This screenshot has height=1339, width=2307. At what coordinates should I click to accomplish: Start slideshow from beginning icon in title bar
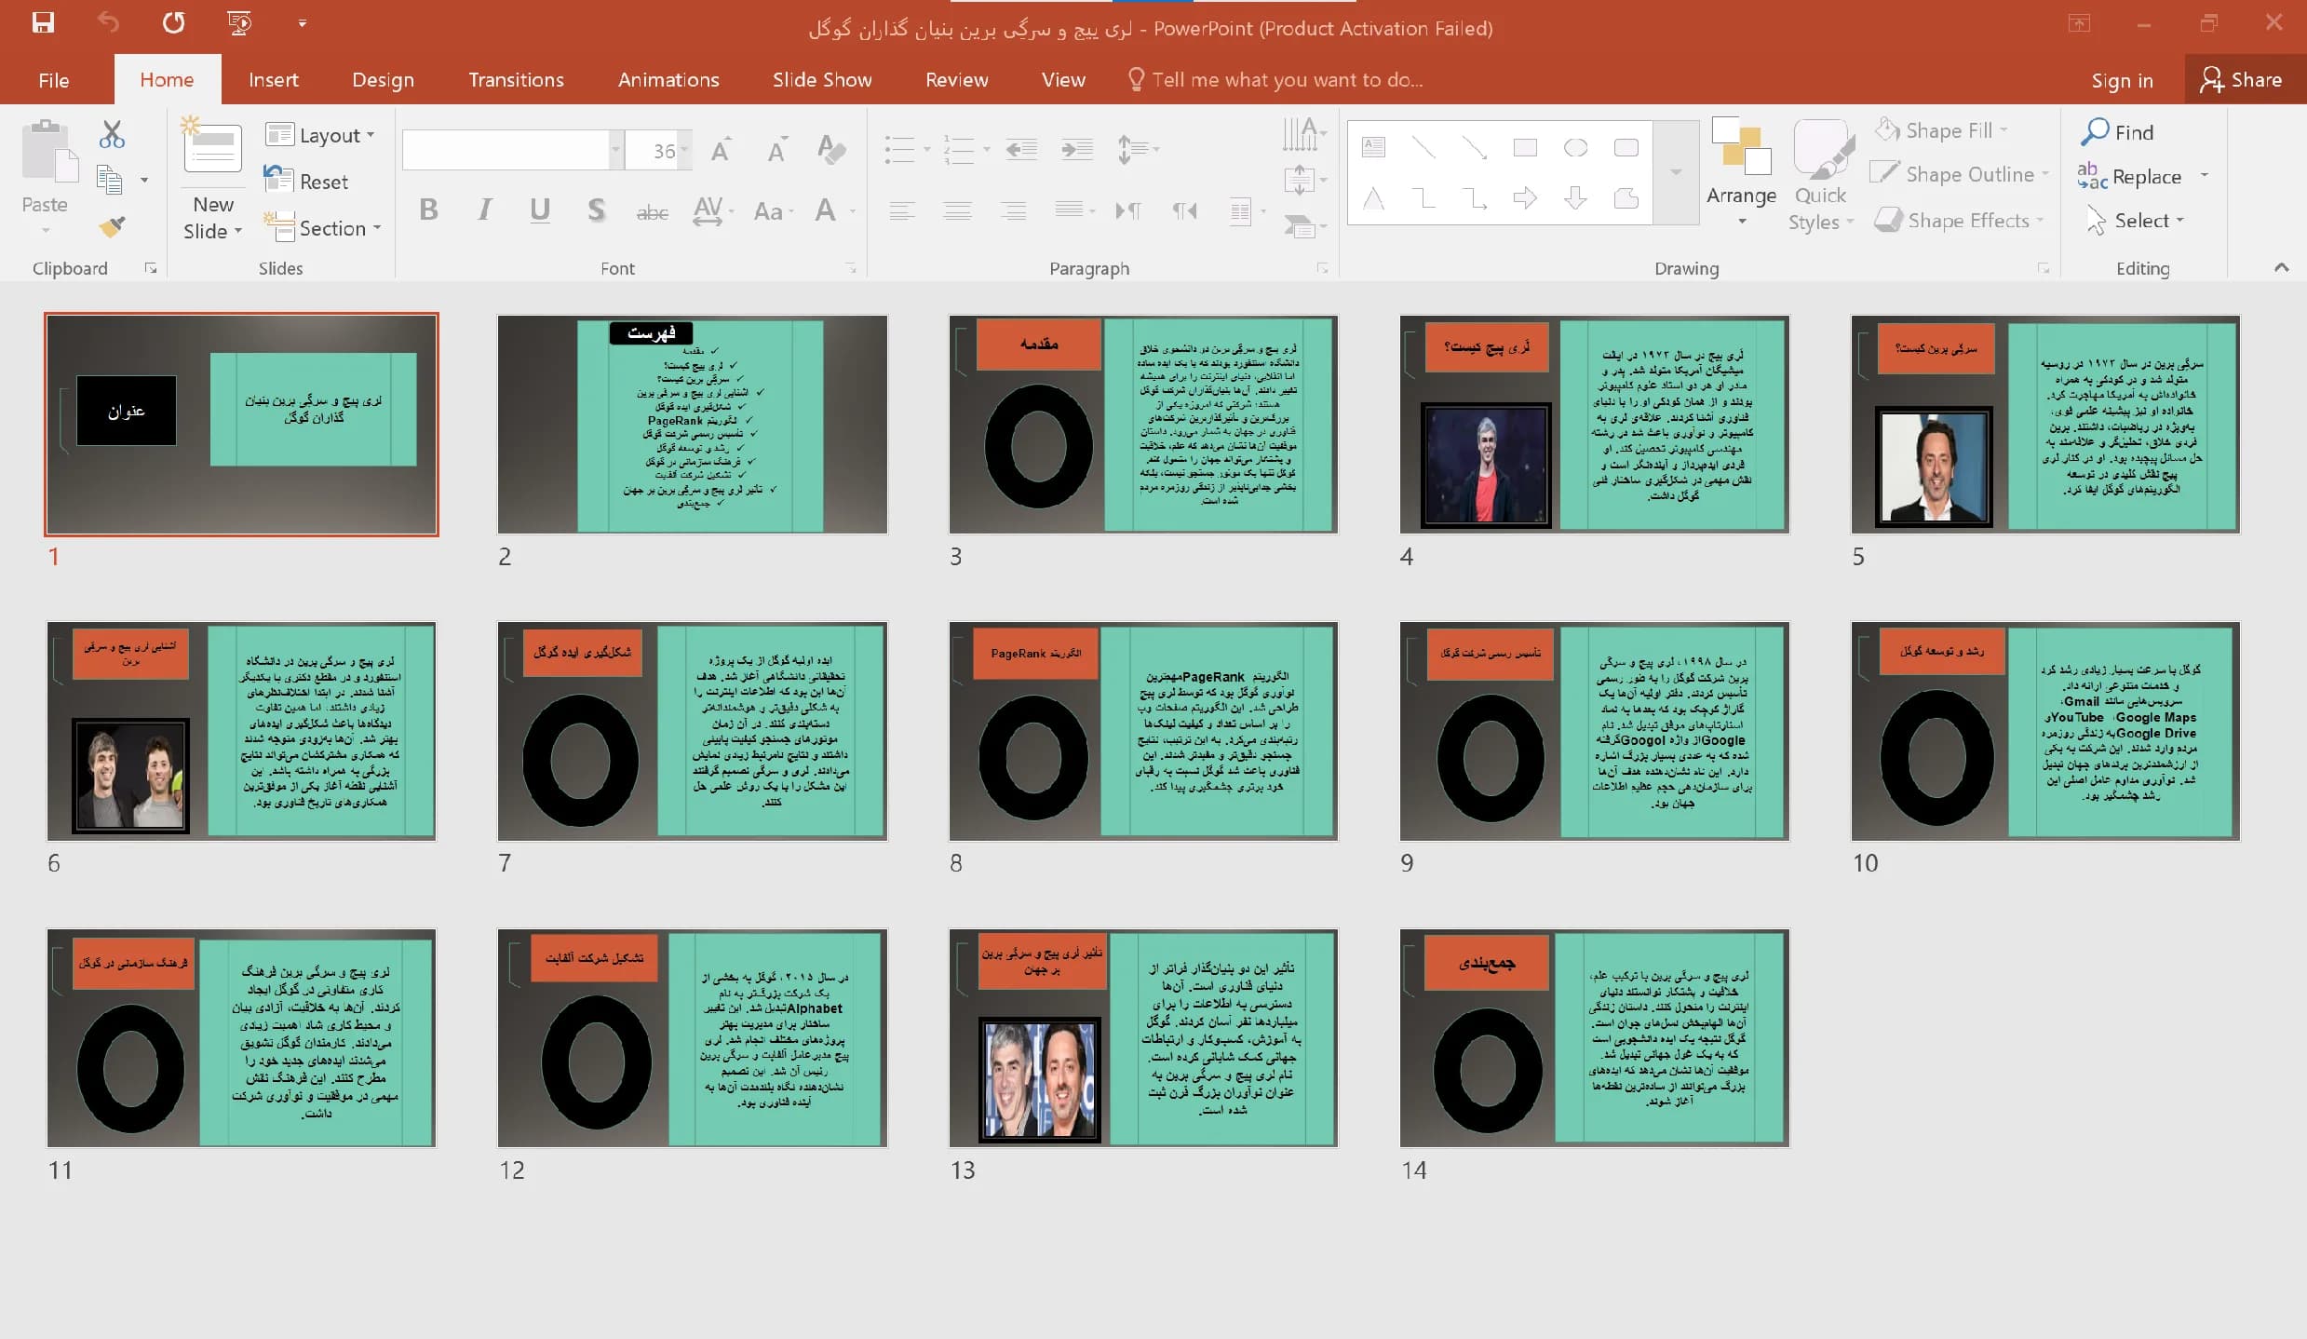(239, 23)
